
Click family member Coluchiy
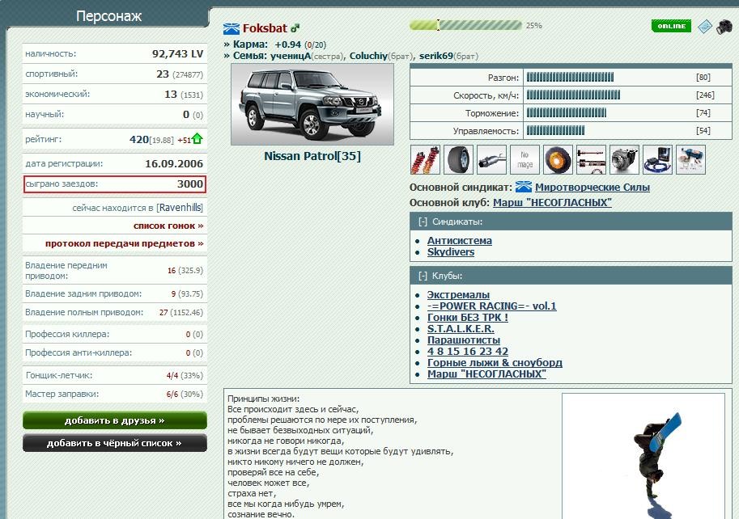[x=368, y=56]
